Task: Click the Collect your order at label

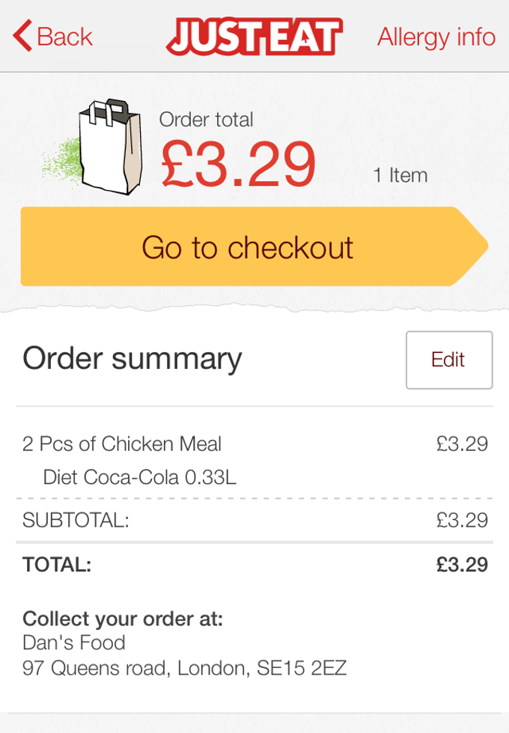Action: coord(124,619)
